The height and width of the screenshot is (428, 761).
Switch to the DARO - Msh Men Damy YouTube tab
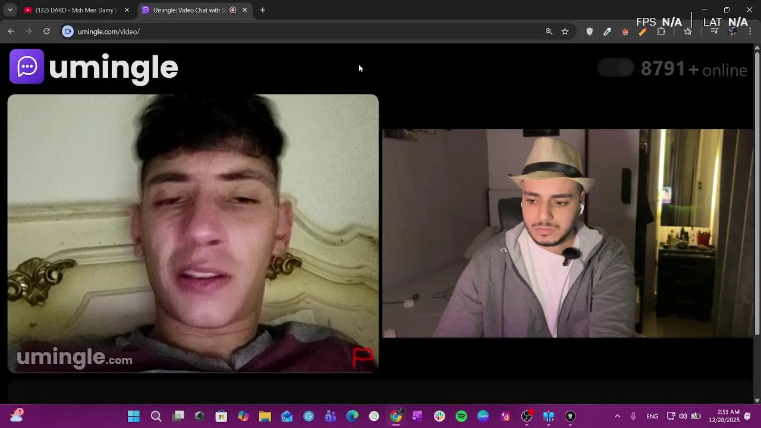point(76,10)
